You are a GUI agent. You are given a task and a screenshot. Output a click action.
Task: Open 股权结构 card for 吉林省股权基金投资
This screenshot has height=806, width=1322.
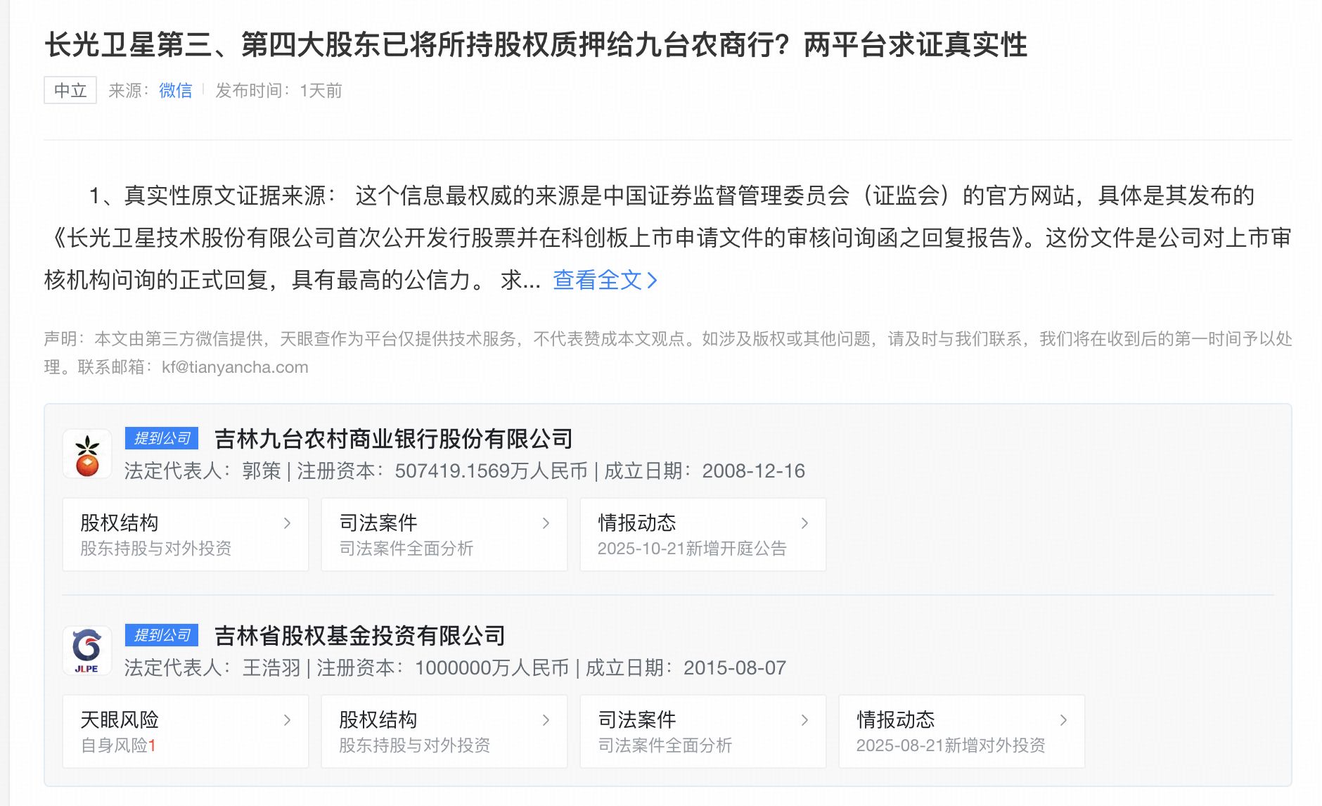tap(444, 731)
